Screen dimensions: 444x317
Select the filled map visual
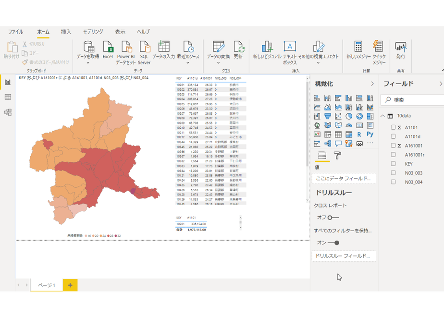(328, 125)
